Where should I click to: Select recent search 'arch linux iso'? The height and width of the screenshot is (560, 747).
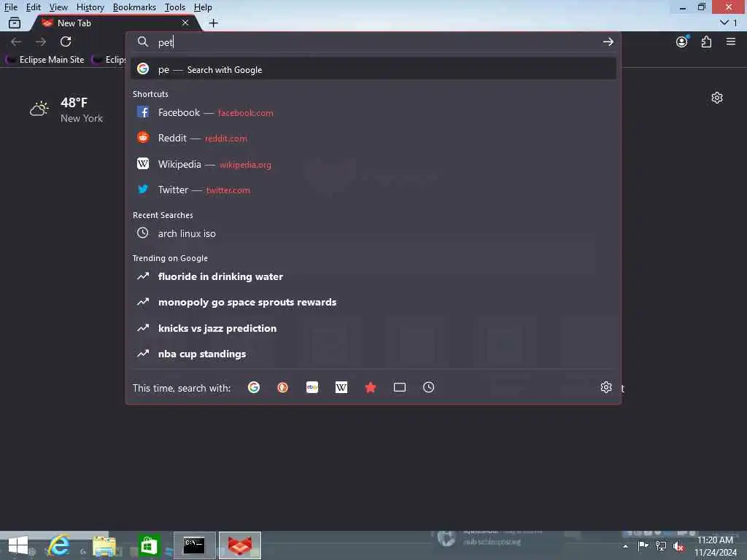coord(373,233)
